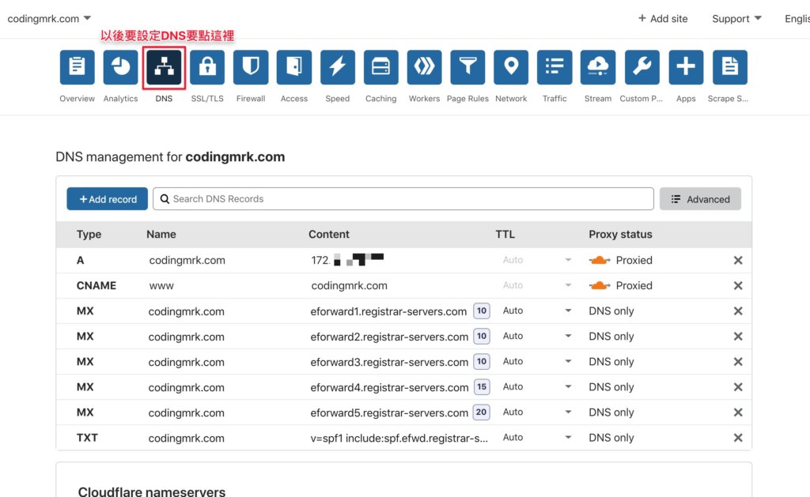Screen dimensions: 810x497
Task: Remove the eforward1 MX record
Action: [x=738, y=311]
